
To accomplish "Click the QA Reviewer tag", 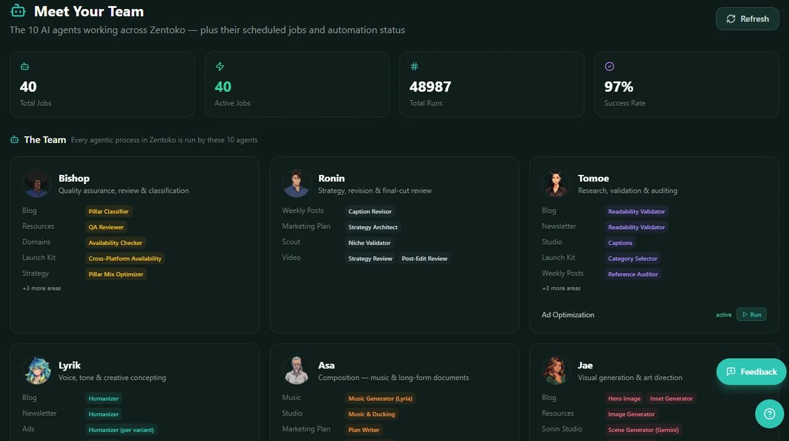I will pos(106,227).
